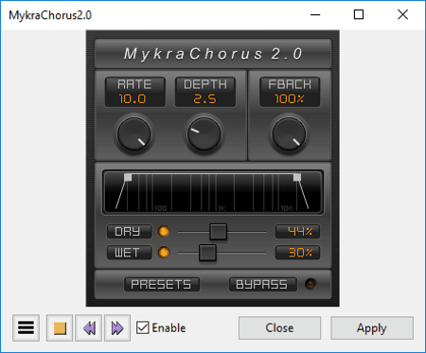Skip backward with the rewind arrows
The width and height of the screenshot is (426, 353).
pos(89,327)
